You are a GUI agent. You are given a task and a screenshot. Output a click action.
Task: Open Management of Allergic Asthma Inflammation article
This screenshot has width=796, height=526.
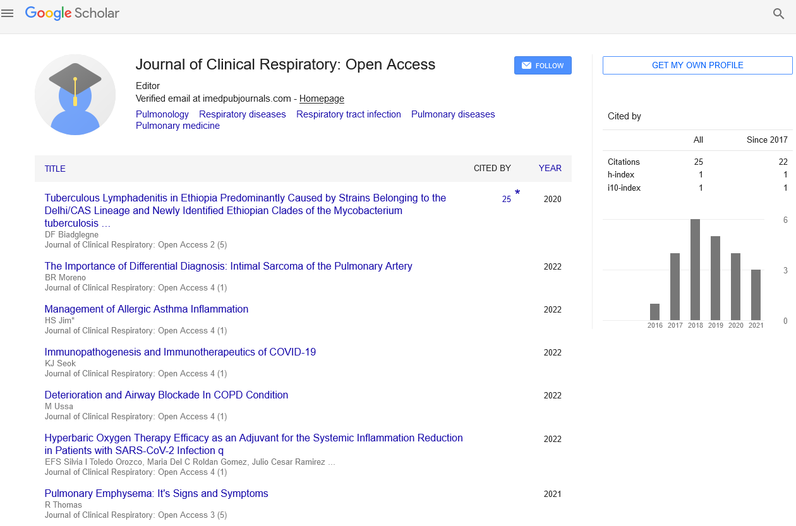(x=147, y=309)
